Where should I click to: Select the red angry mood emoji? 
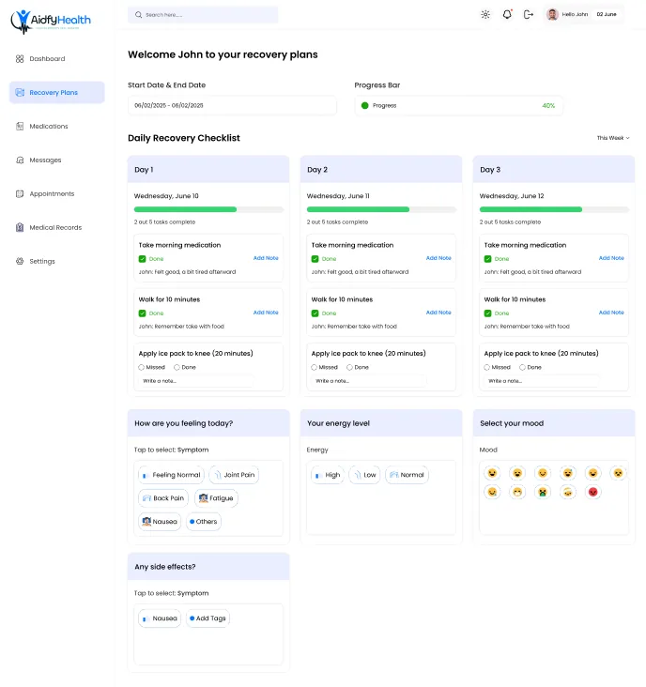(593, 492)
